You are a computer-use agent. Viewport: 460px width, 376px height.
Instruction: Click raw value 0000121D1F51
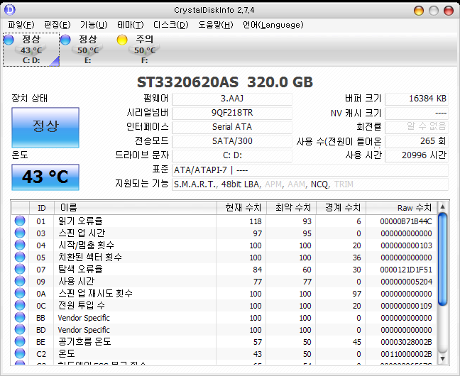point(406,270)
